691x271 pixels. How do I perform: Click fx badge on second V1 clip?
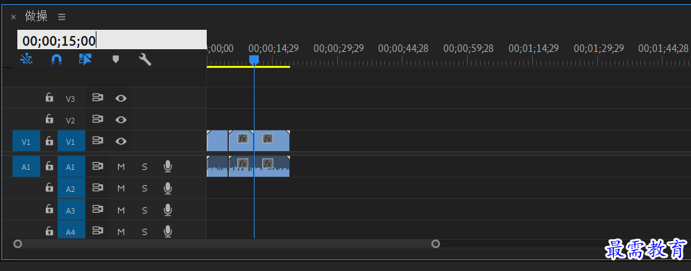tap(242, 139)
